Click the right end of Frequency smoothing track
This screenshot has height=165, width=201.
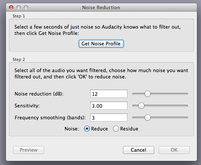tap(187, 117)
